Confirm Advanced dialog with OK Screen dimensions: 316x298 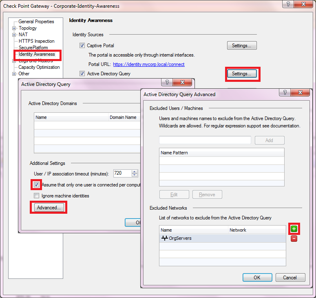coord(257,278)
